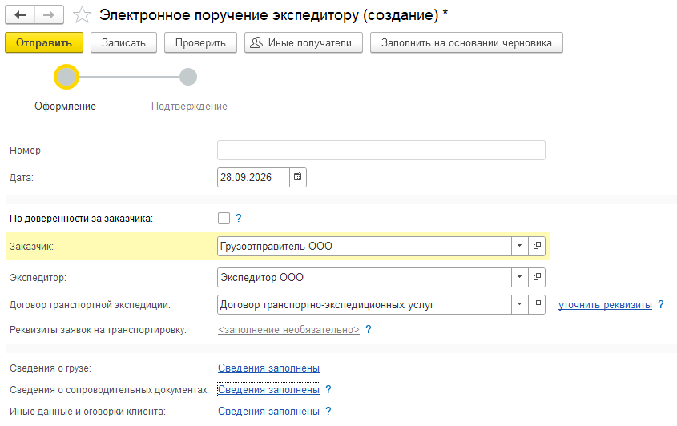Select the Подтверждение stage circle

[x=188, y=77]
